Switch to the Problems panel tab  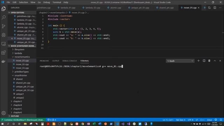[x=44, y=61]
